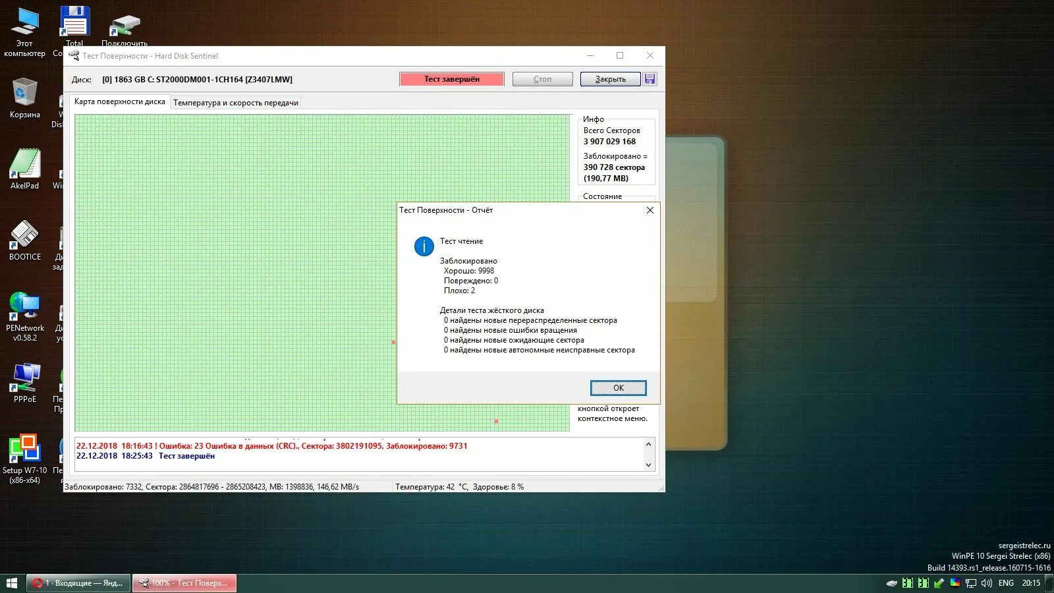Click 'Плохо: 2' in the report
The image size is (1054, 593).
tap(459, 291)
